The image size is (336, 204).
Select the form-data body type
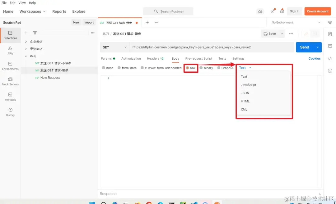pyautogui.click(x=127, y=68)
